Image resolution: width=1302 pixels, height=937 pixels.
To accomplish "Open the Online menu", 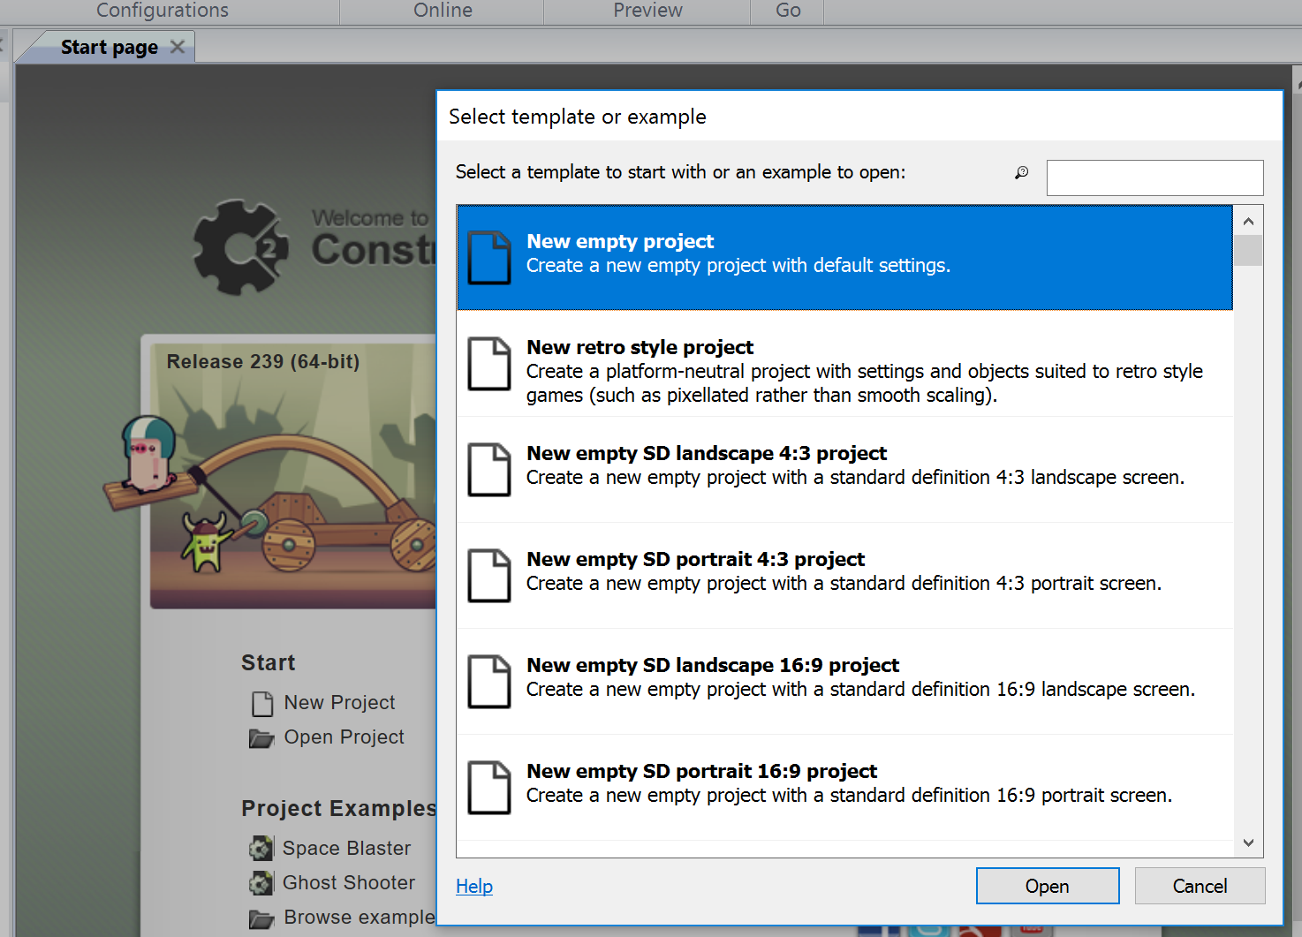I will click(442, 11).
